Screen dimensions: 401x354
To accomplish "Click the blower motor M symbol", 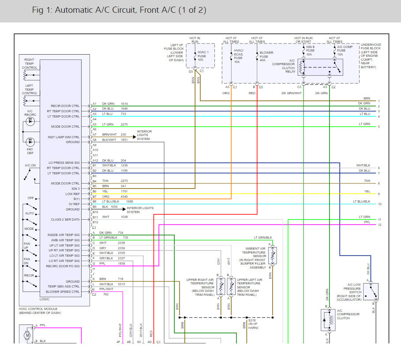I will [x=27, y=335].
